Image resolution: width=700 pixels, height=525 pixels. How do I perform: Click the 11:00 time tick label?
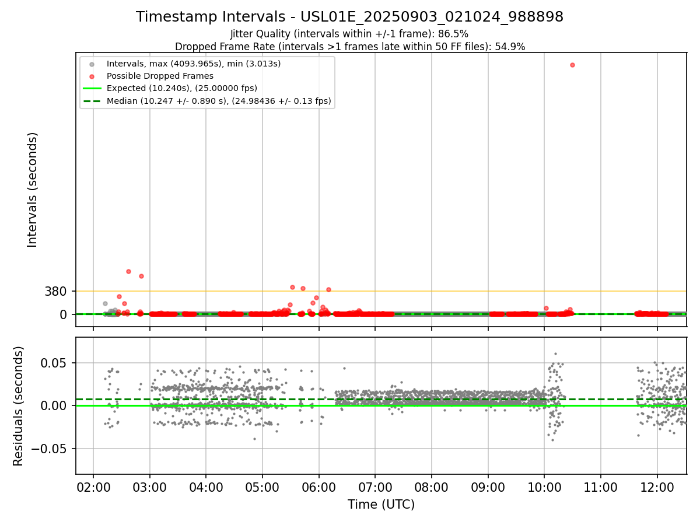[x=601, y=487]
